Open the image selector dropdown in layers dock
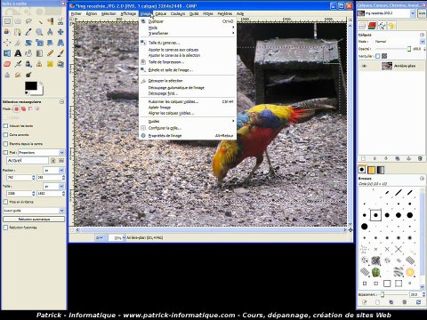 point(386,13)
